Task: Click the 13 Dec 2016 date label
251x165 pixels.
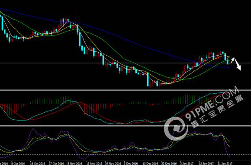Action: (x=151, y=163)
